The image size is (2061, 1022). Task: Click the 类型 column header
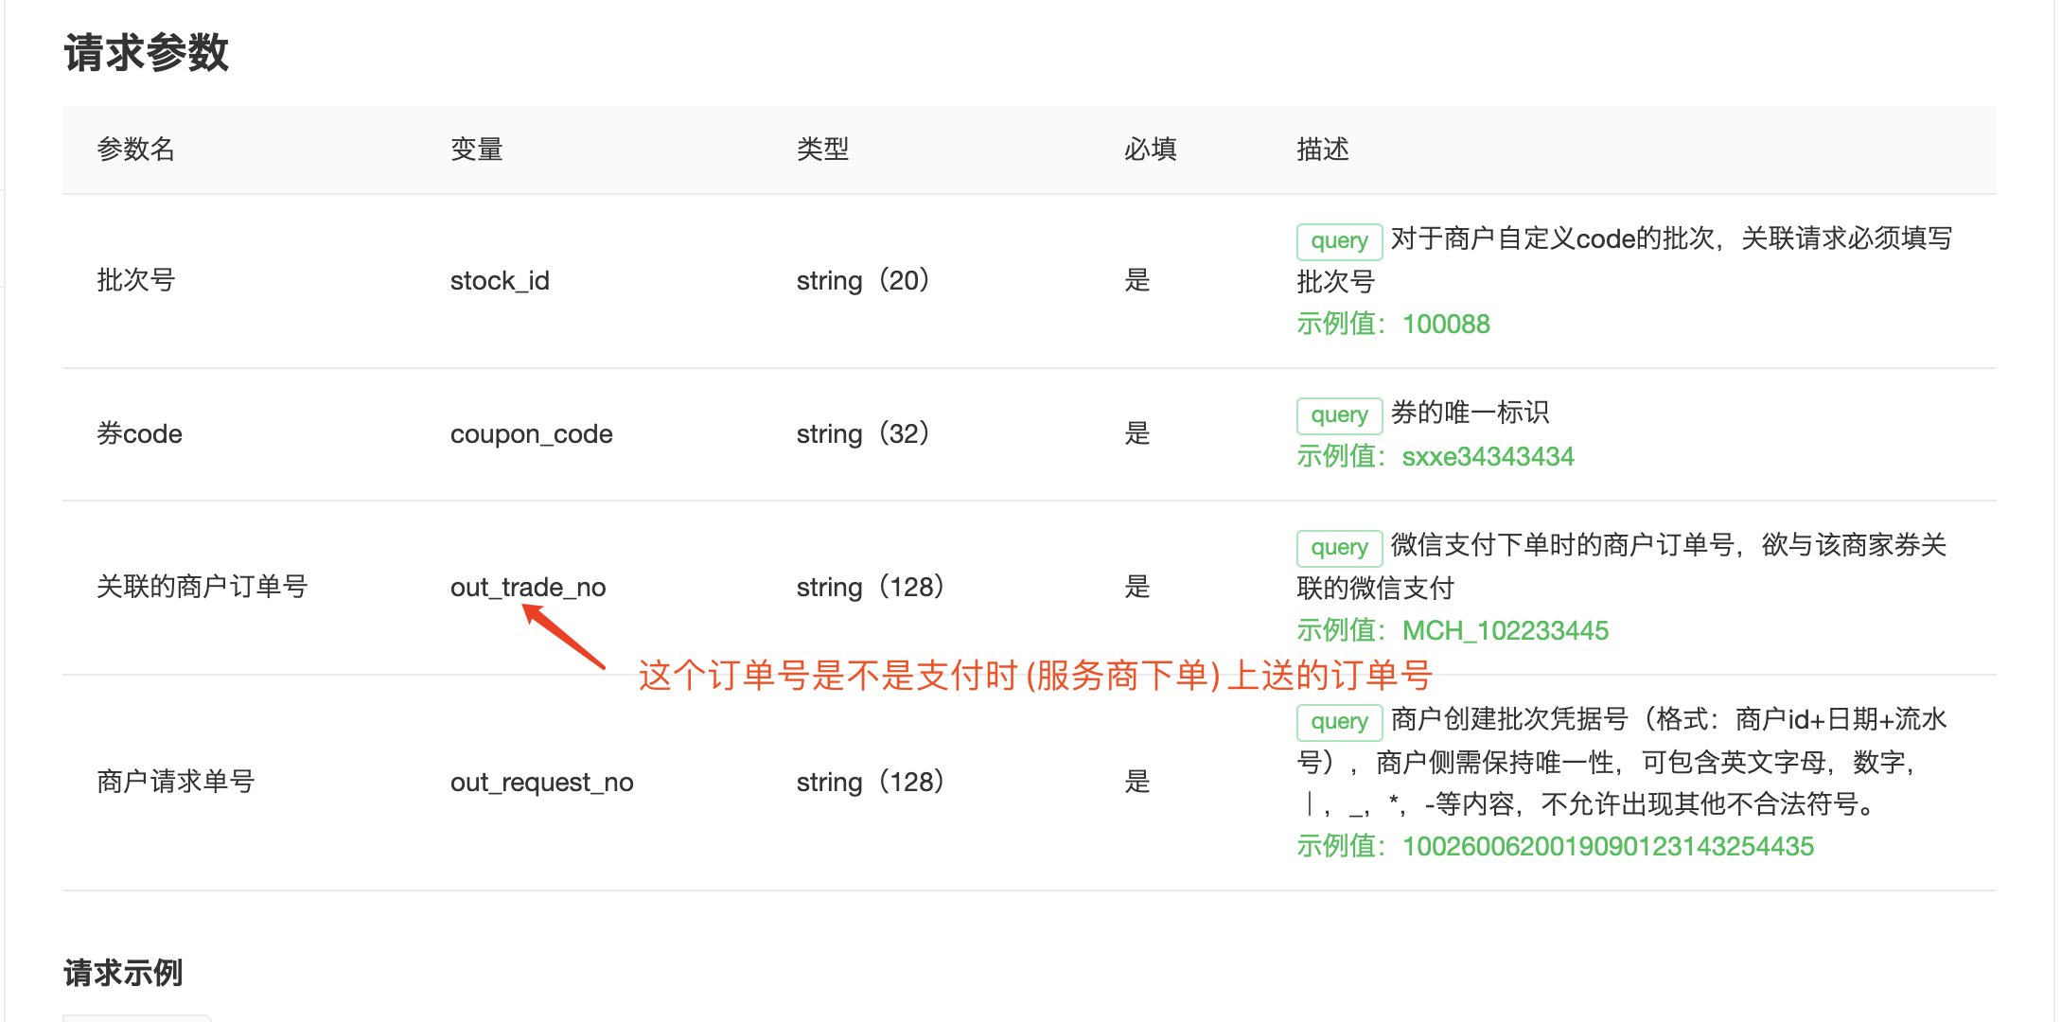click(823, 150)
